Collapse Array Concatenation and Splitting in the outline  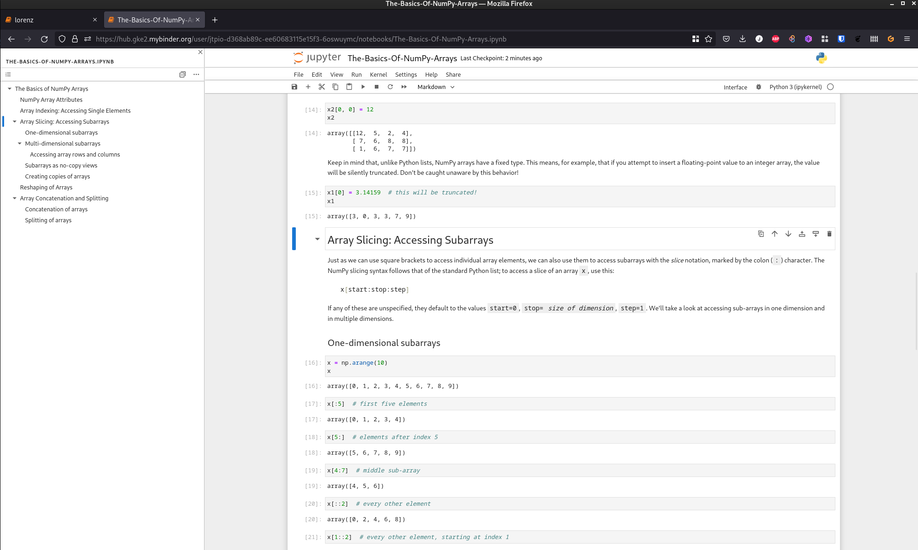pyautogui.click(x=15, y=198)
